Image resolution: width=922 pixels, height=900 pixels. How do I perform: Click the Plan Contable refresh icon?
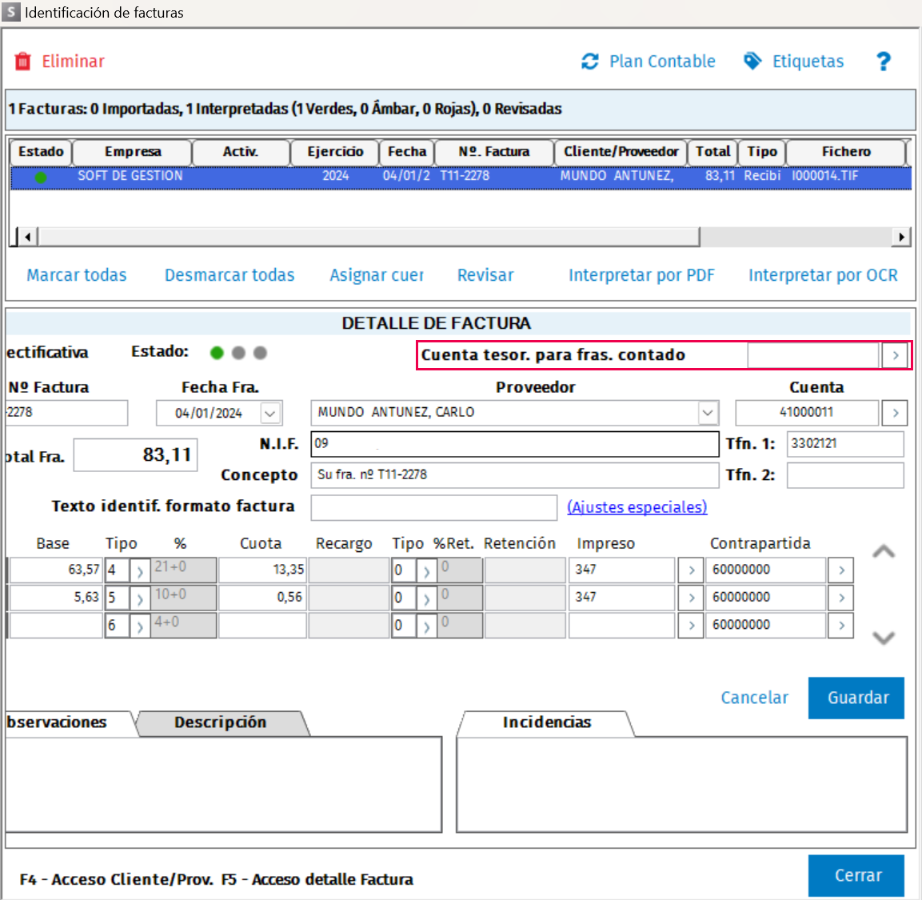tap(590, 61)
